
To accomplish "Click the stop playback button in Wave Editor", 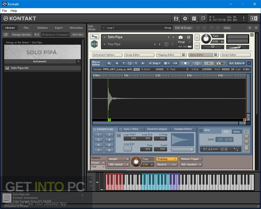I will [x=185, y=63].
